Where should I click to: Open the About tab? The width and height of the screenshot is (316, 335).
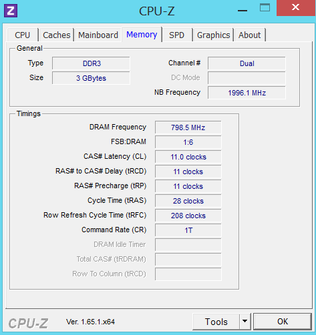click(250, 35)
